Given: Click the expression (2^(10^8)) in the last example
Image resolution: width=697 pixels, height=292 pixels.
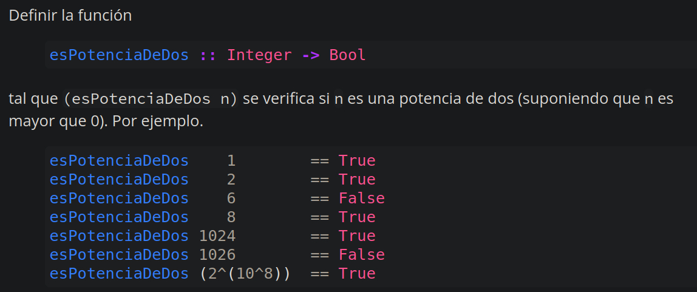Looking at the screenshot, I should 245,274.
